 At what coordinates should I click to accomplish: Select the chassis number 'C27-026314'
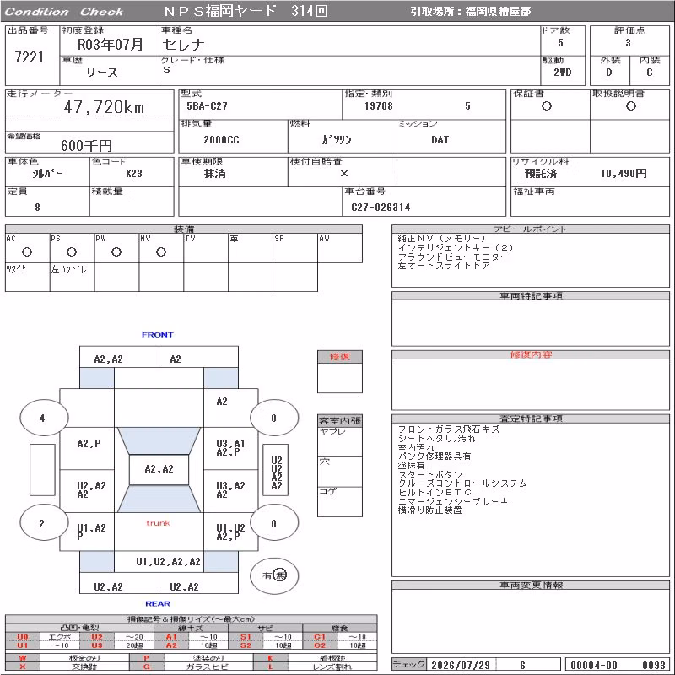tap(381, 207)
